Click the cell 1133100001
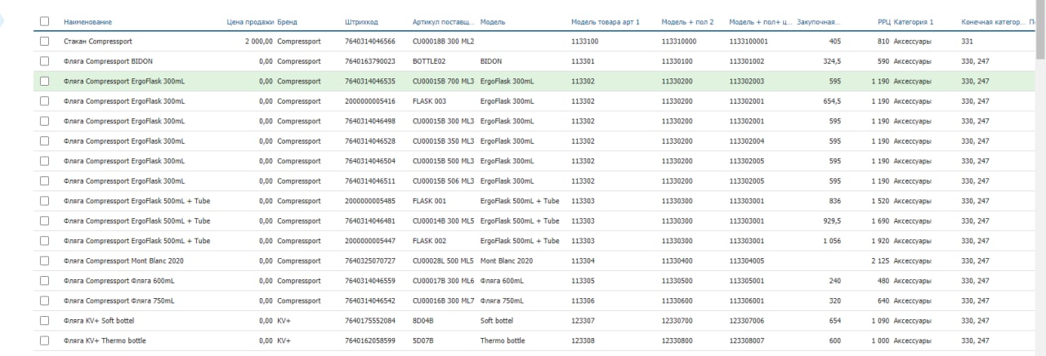The height and width of the screenshot is (356, 1046). coord(749,41)
